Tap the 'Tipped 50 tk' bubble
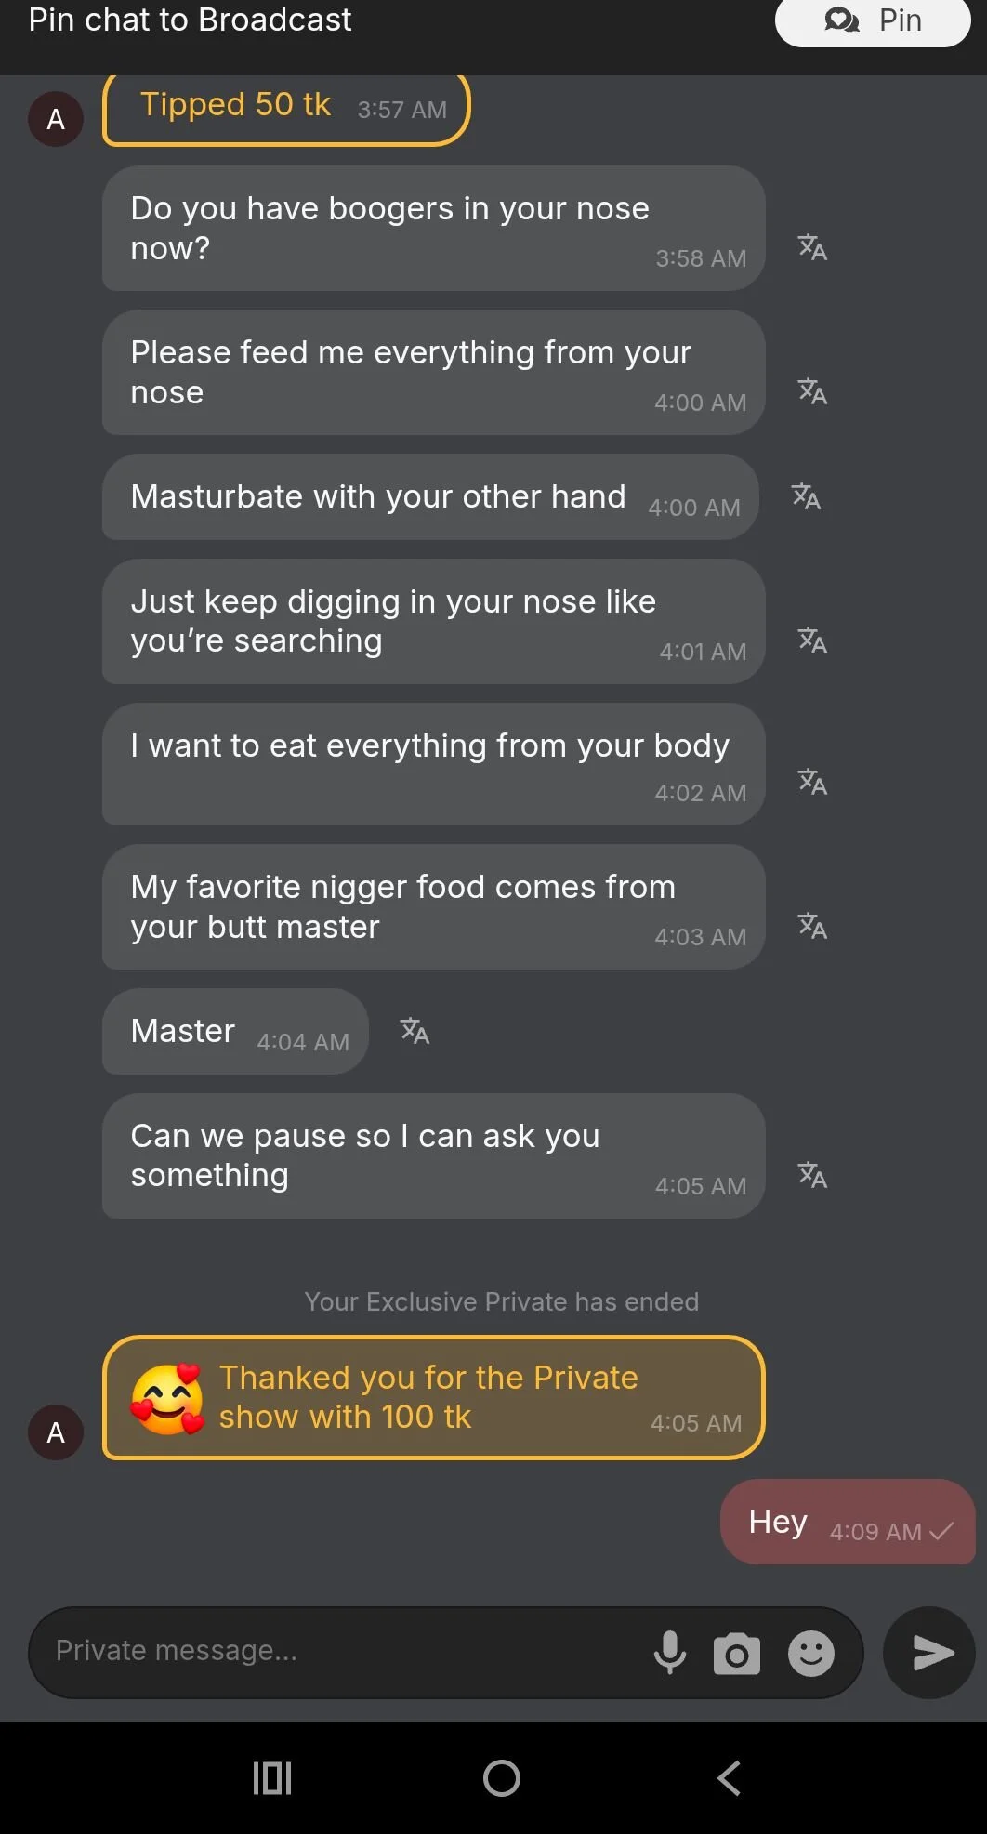This screenshot has height=1834, width=987. (286, 108)
